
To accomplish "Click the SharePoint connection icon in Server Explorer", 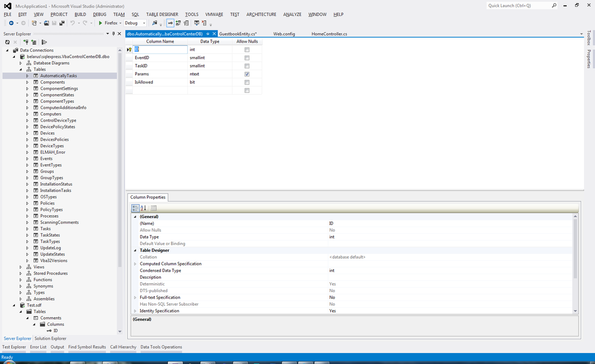I will pyautogui.click(x=44, y=42).
